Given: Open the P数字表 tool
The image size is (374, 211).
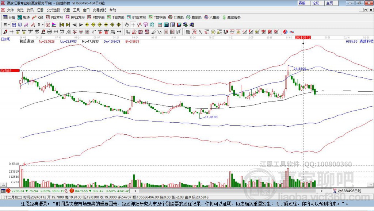Looking at the screenshot, I should pos(96,18).
